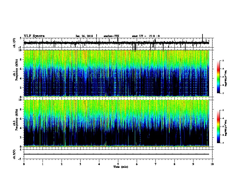
Task: Click the "ch.1(V)" waveform axis label
Action: click(14, 43)
